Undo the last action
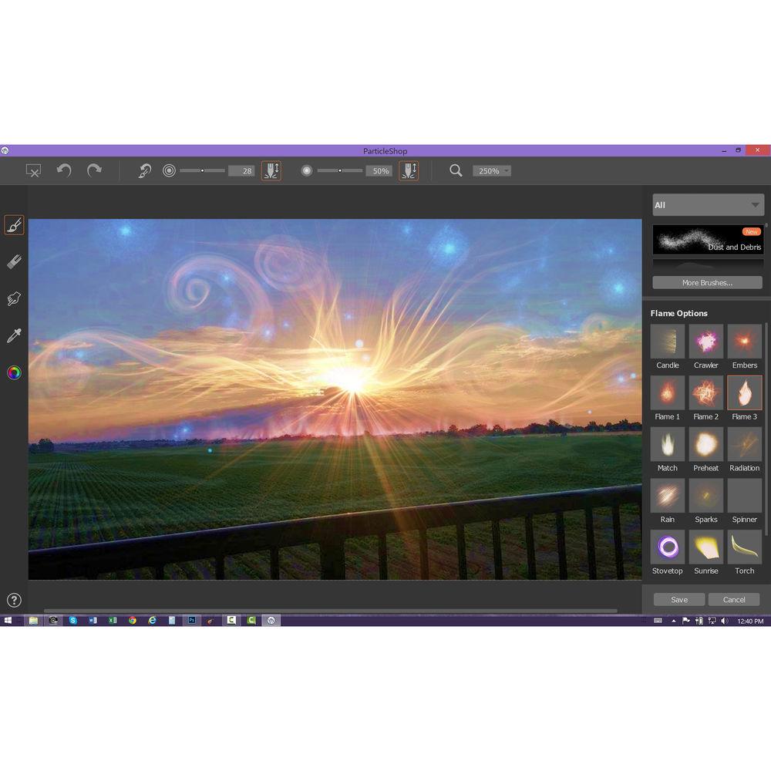This screenshot has height=771, width=771. pyautogui.click(x=64, y=170)
